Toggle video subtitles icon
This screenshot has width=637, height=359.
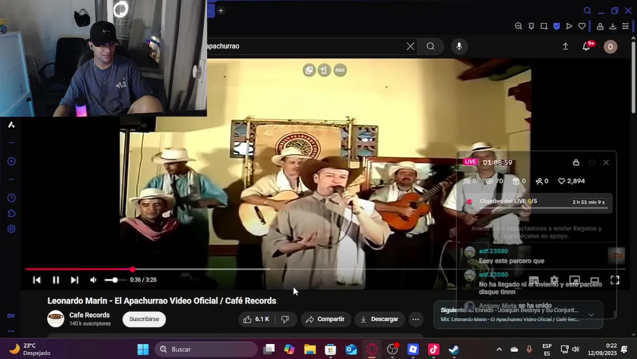pyautogui.click(x=534, y=280)
